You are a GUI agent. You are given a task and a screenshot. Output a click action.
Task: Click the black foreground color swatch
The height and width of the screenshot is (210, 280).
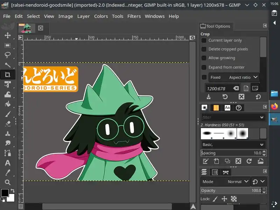click(x=5, y=193)
